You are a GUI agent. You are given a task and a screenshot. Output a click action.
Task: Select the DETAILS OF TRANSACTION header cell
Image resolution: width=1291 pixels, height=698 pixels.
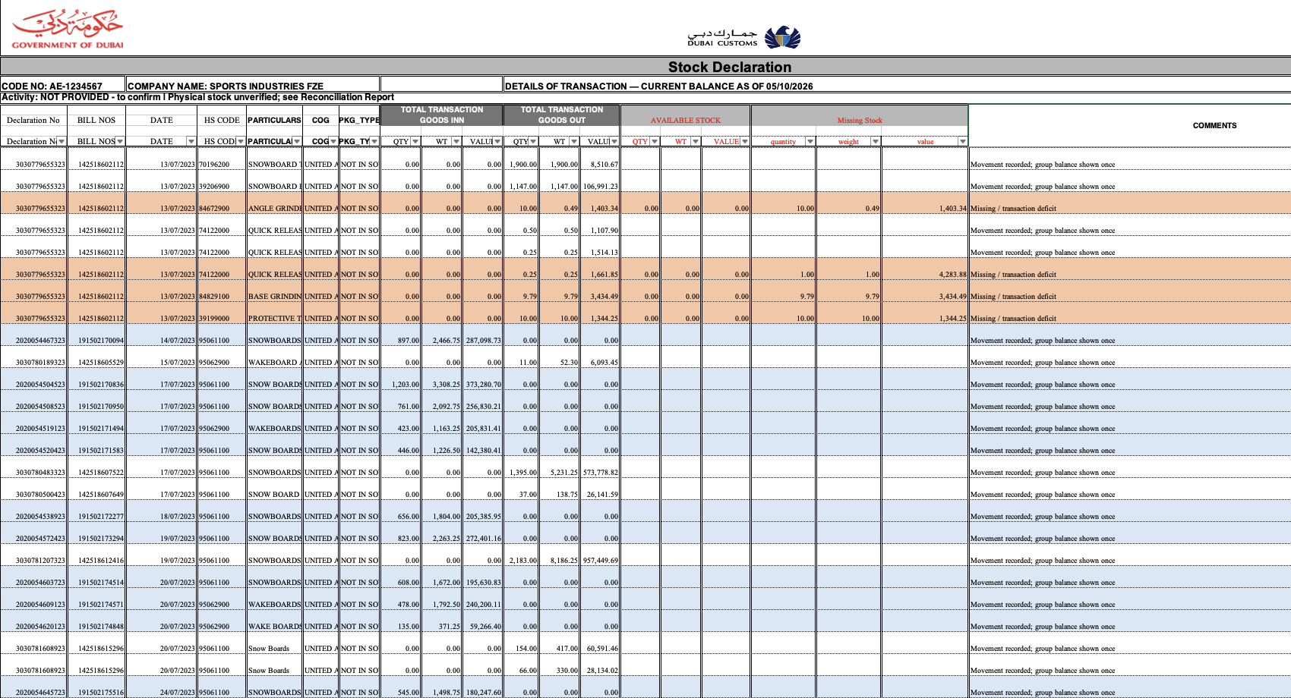pos(897,86)
